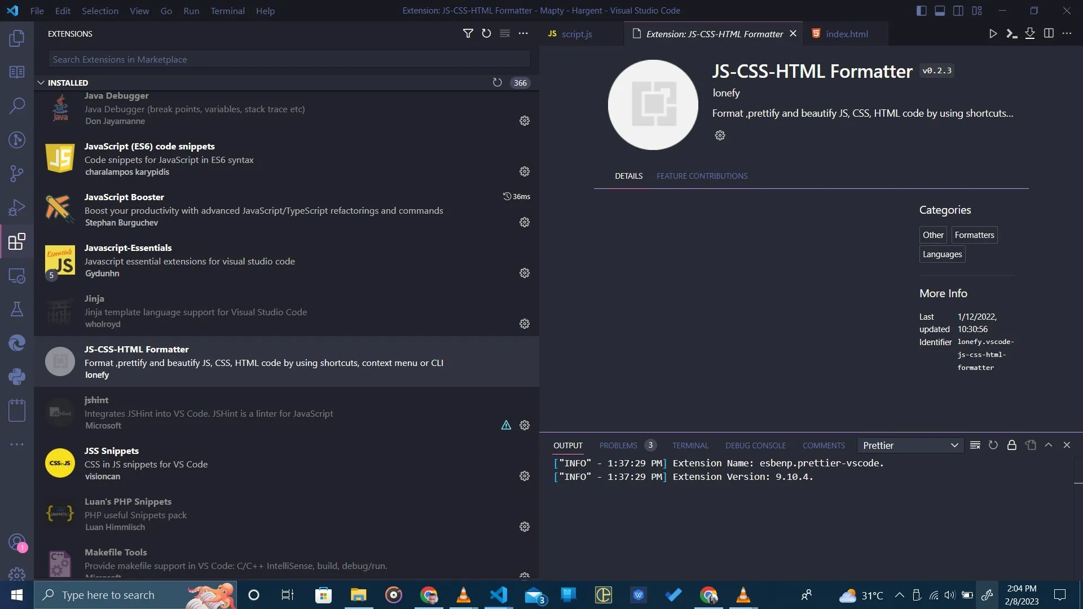
Task: Clear the Prettier output log
Action: [975, 445]
